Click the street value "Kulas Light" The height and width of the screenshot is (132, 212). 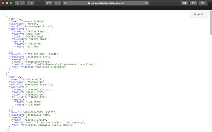pos(37,31)
